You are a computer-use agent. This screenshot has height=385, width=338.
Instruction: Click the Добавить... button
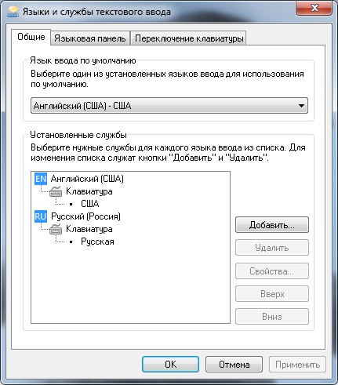pyautogui.click(x=272, y=225)
